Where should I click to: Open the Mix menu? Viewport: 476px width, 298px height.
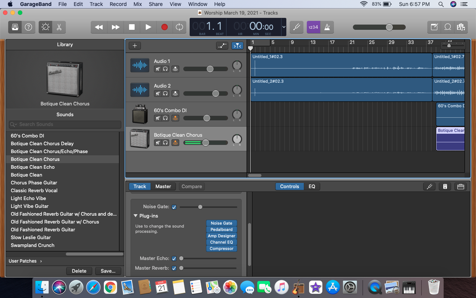pyautogui.click(x=138, y=4)
